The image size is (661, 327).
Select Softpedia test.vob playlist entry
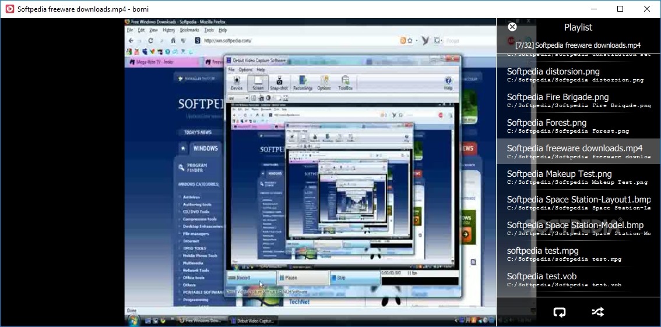(x=578, y=280)
